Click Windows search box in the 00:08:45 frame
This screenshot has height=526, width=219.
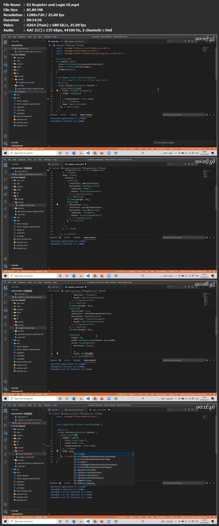click(x=33, y=398)
